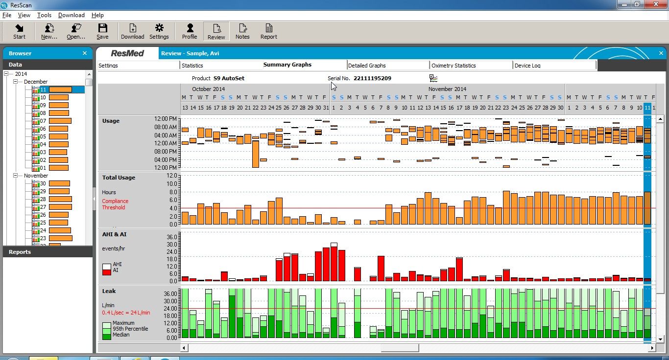Collapse the December tree node
The width and height of the screenshot is (669, 360).
16,82
